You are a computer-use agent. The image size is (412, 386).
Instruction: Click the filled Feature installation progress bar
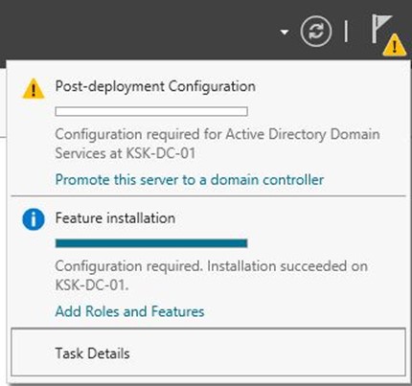(151, 243)
